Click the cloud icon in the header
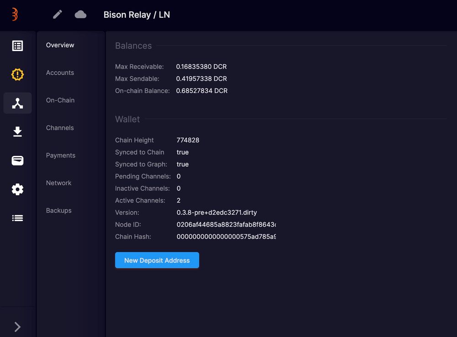 tap(81, 14)
